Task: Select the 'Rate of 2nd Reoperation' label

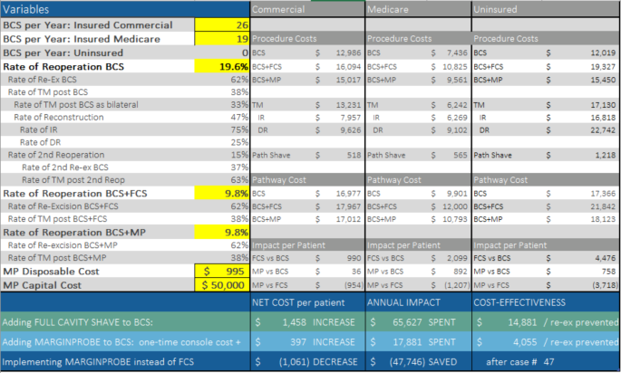Action: (x=56, y=155)
